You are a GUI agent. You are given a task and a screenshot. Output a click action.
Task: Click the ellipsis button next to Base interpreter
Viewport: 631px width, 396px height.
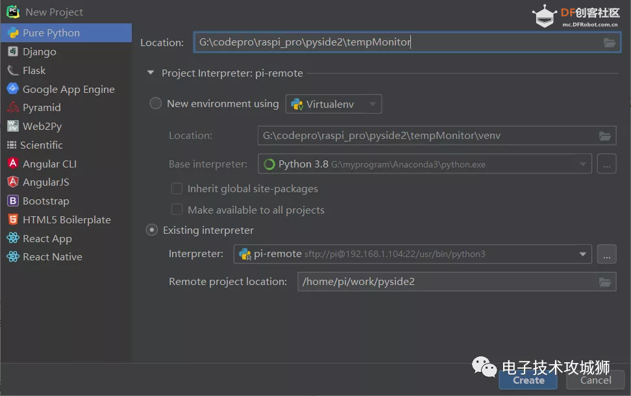pyautogui.click(x=606, y=164)
